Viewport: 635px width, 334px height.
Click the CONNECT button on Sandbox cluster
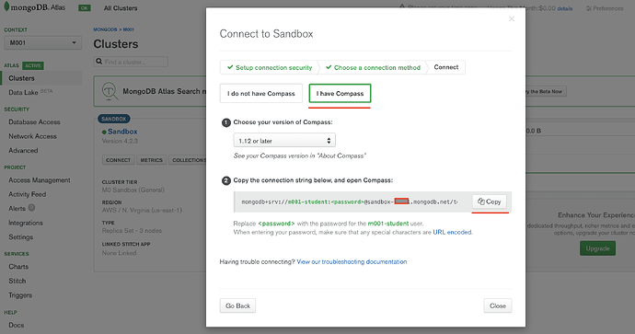pyautogui.click(x=118, y=160)
